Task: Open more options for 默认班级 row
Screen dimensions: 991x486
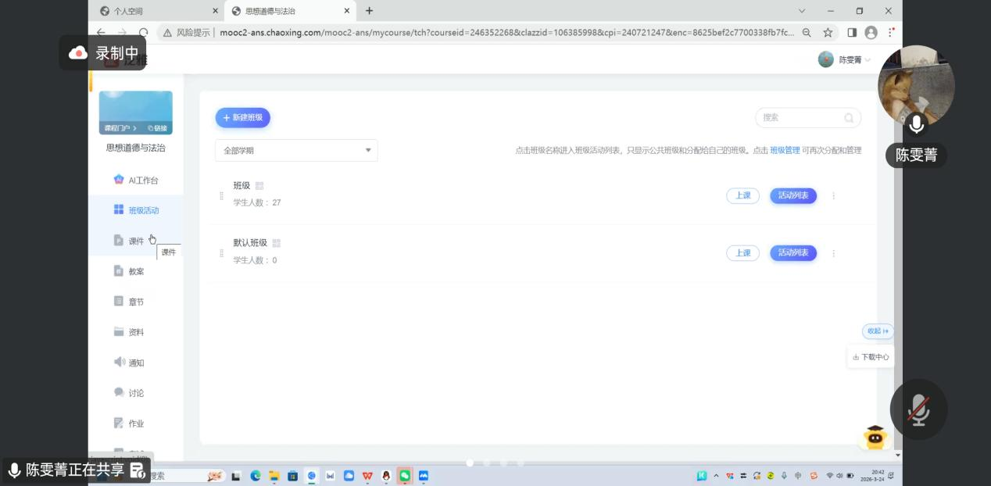Action: tap(834, 253)
